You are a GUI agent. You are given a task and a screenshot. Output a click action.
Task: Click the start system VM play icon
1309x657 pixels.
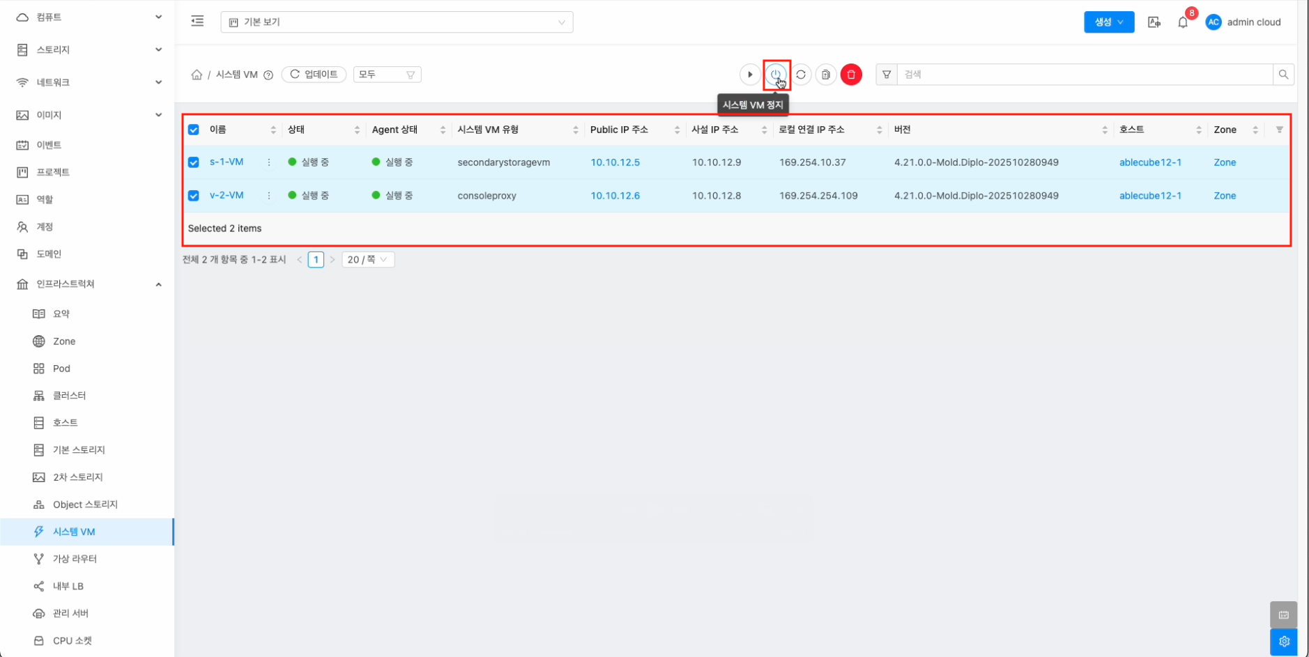pyautogui.click(x=750, y=75)
